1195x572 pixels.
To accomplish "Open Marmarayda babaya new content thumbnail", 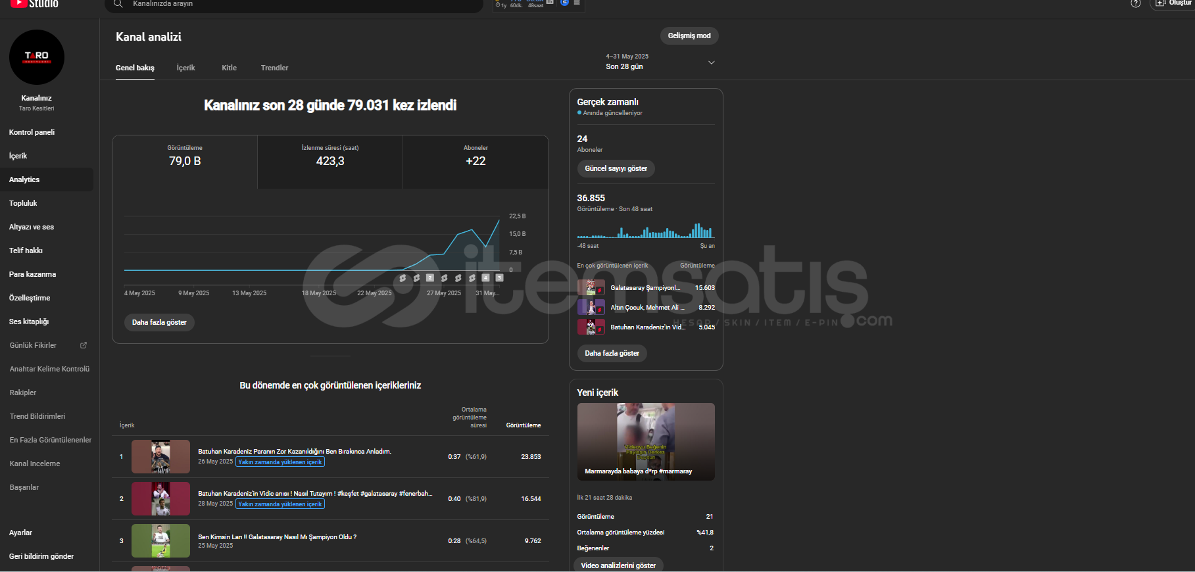I will (646, 442).
